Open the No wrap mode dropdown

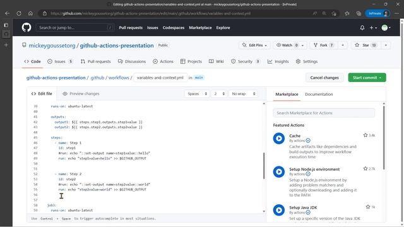coord(243,94)
